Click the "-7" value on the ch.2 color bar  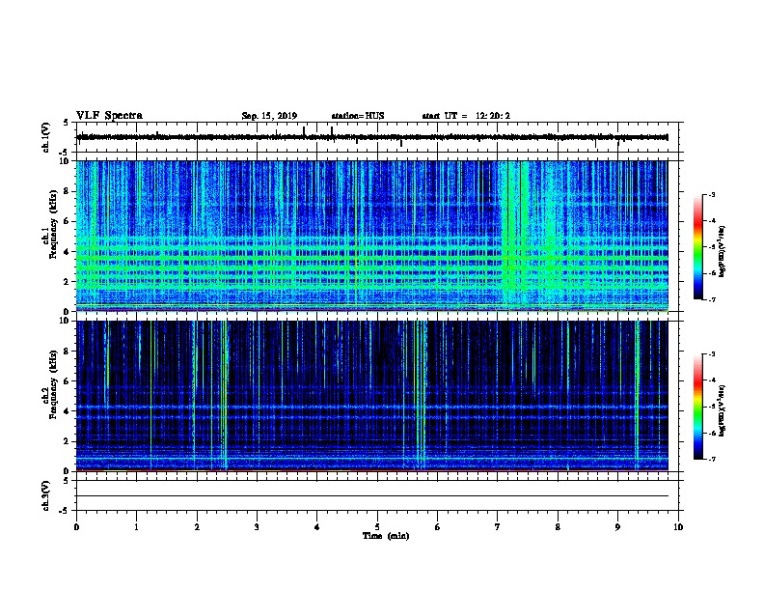point(711,459)
